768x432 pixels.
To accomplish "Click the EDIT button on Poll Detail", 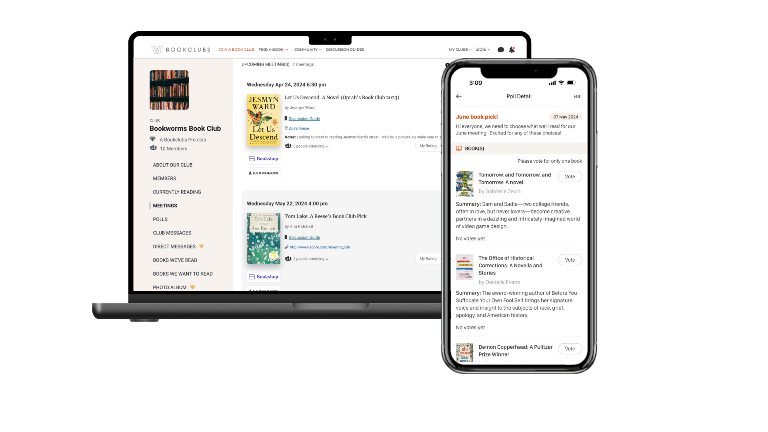I will (578, 96).
